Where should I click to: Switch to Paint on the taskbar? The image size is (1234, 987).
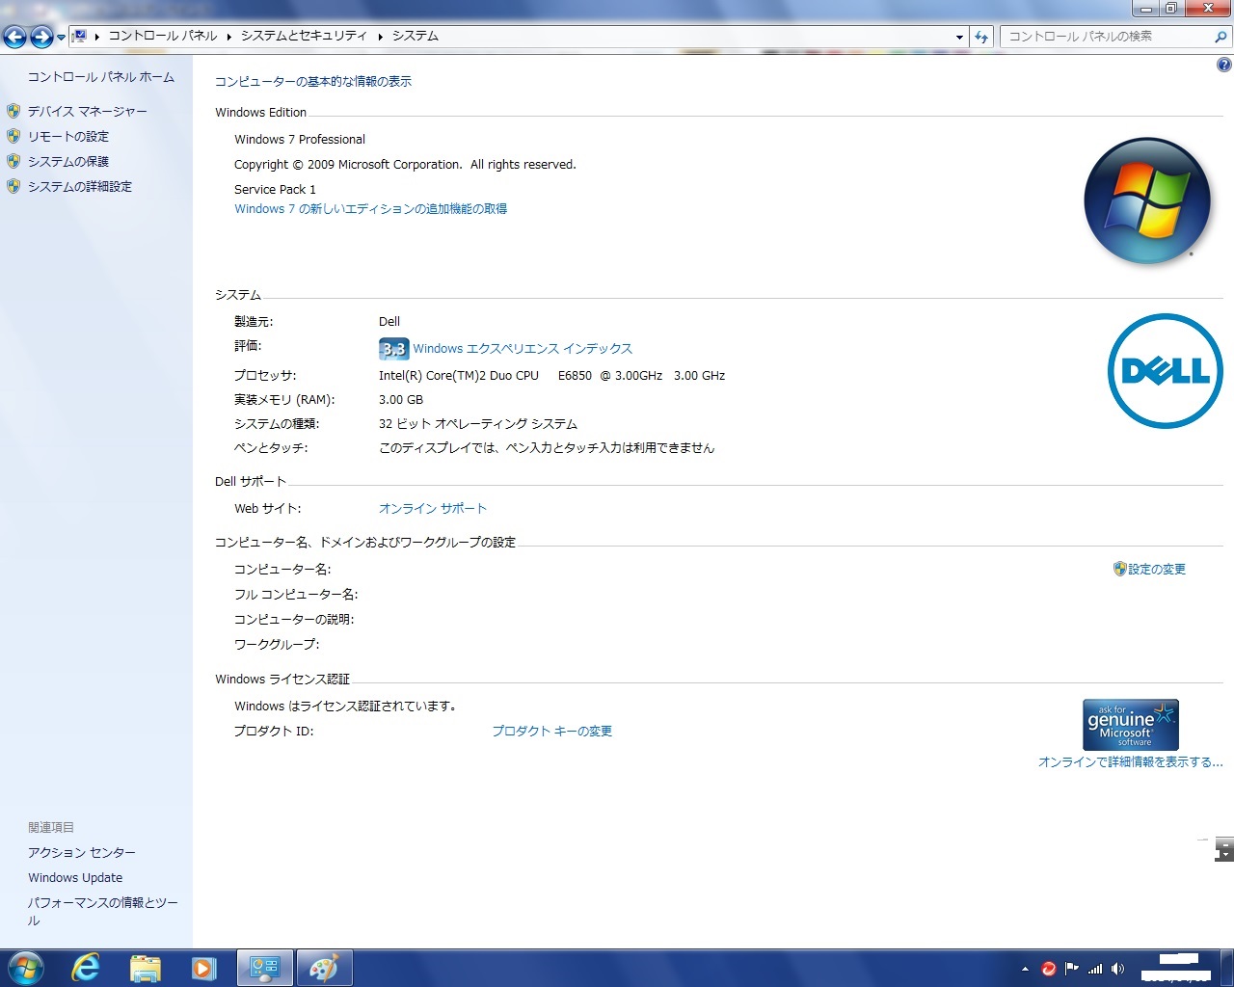pos(324,968)
